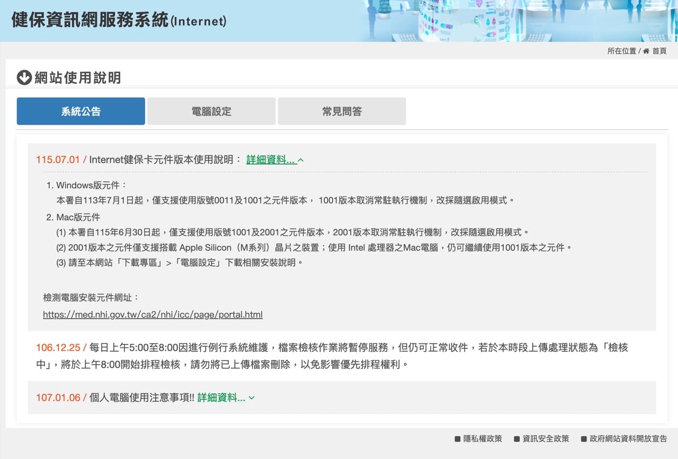Viewport: 678px width, 459px height.
Task: Go to 首頁 in the breadcrumb
Action: click(659, 51)
